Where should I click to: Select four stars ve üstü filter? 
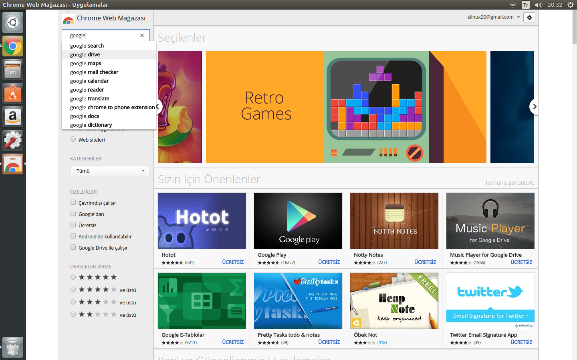73,290
